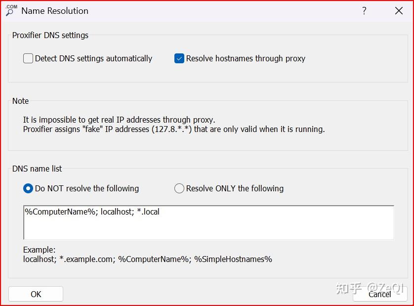Close the Name Resolution dialog
This screenshot has width=414, height=306.
pos(399,11)
